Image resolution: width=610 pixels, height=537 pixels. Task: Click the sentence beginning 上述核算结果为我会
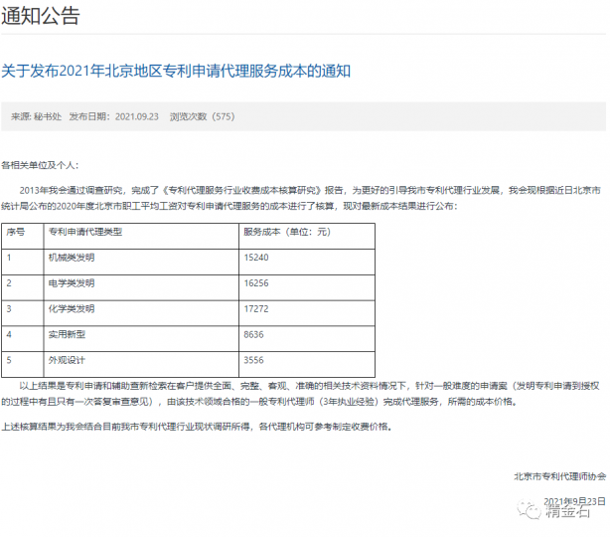click(x=197, y=427)
